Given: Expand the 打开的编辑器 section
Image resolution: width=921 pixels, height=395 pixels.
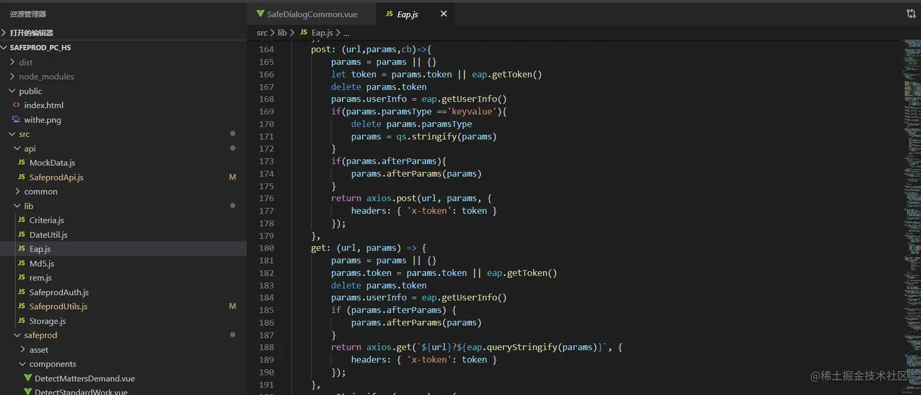Looking at the screenshot, I should (x=123, y=33).
